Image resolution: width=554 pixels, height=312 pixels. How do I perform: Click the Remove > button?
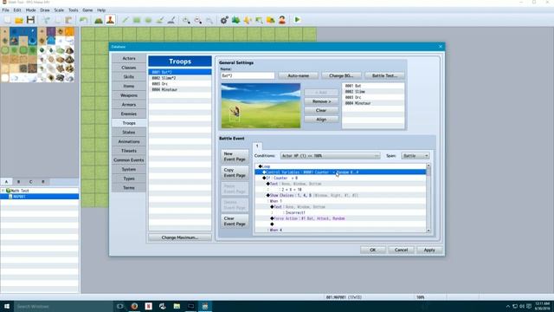tap(321, 101)
